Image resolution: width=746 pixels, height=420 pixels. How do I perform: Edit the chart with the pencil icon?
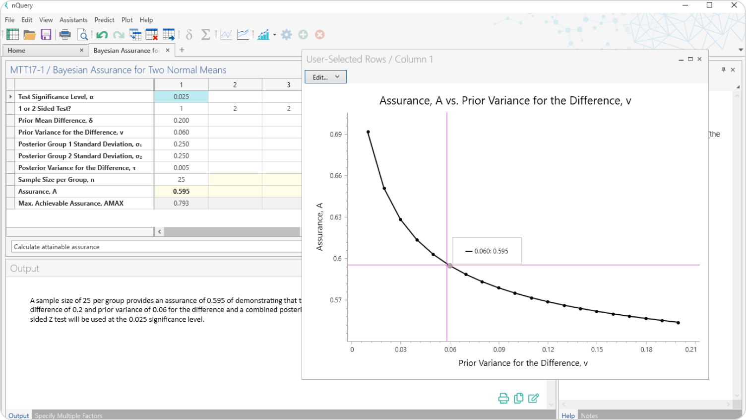tap(534, 398)
